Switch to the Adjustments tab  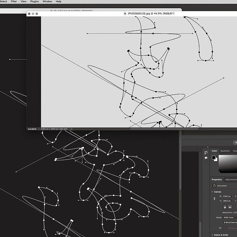coord(231,180)
